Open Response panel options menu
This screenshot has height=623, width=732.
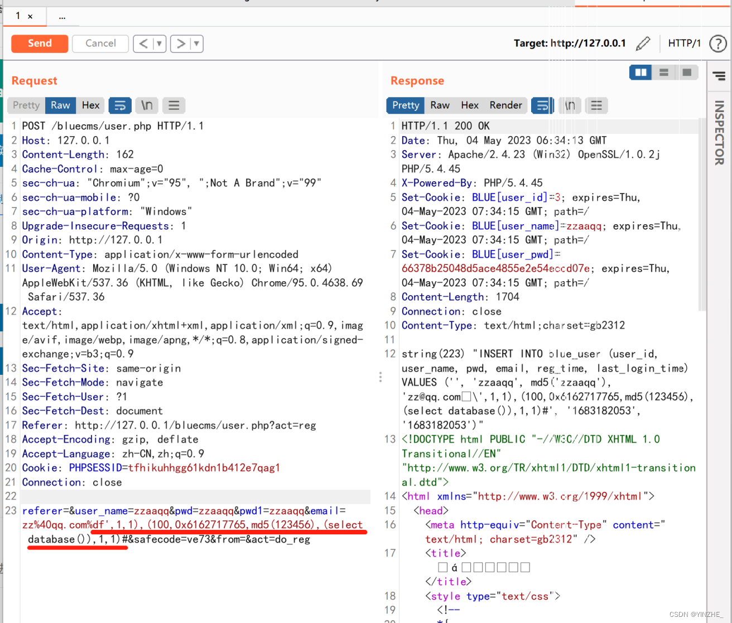pos(596,105)
